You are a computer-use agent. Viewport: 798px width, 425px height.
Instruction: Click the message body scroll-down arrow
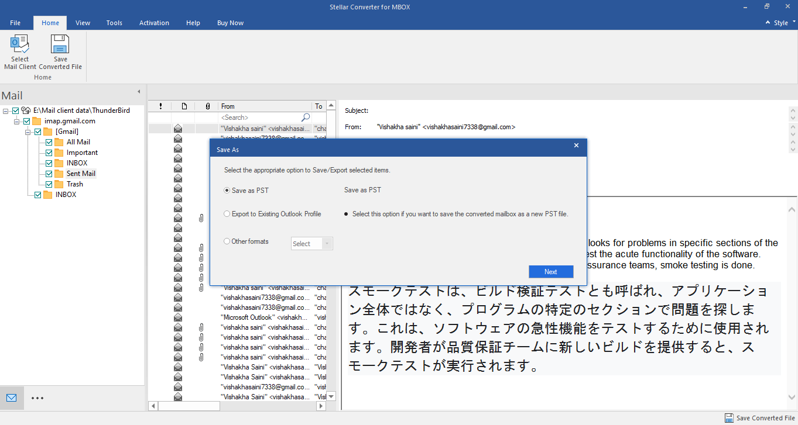click(x=792, y=397)
